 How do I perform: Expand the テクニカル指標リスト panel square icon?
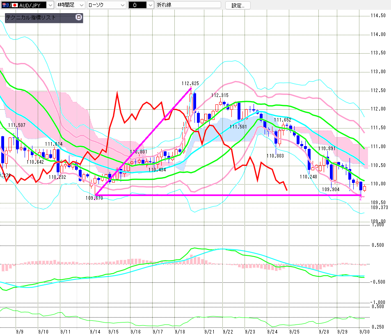tap(79, 17)
